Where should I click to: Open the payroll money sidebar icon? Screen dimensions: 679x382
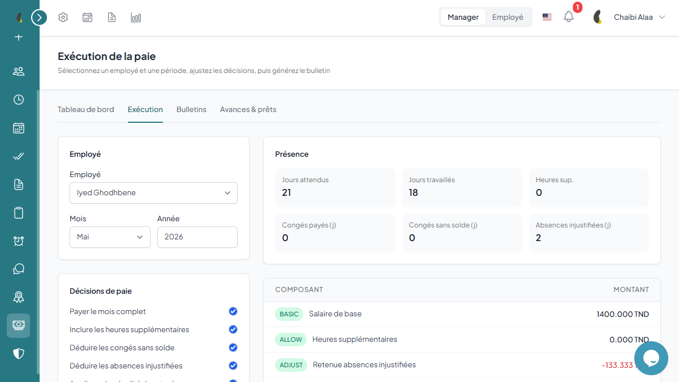click(19, 325)
